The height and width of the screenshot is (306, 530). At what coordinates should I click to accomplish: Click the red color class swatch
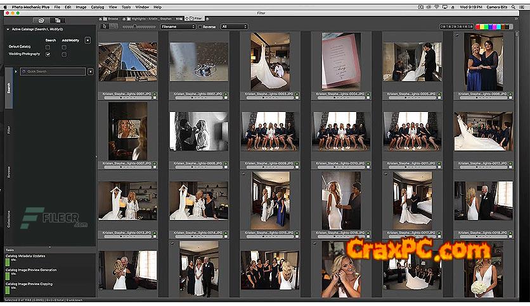point(478,27)
